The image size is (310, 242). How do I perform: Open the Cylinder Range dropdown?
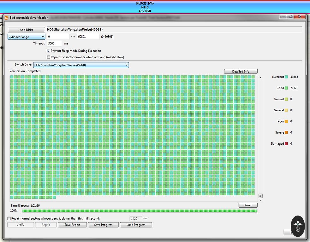pos(27,37)
